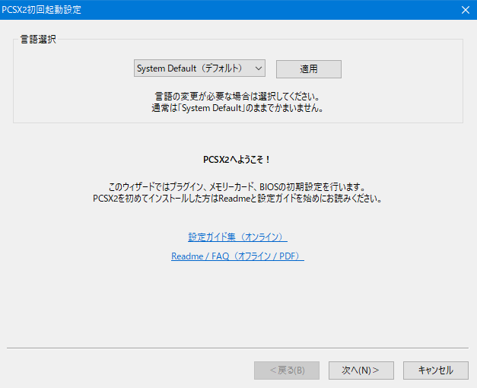477x388 pixels.
Task: Click the キャンセル cancel button
Action: 436,371
